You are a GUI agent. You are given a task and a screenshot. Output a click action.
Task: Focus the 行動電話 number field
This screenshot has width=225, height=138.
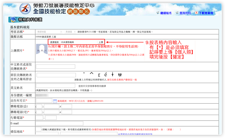[x=51, y=118]
